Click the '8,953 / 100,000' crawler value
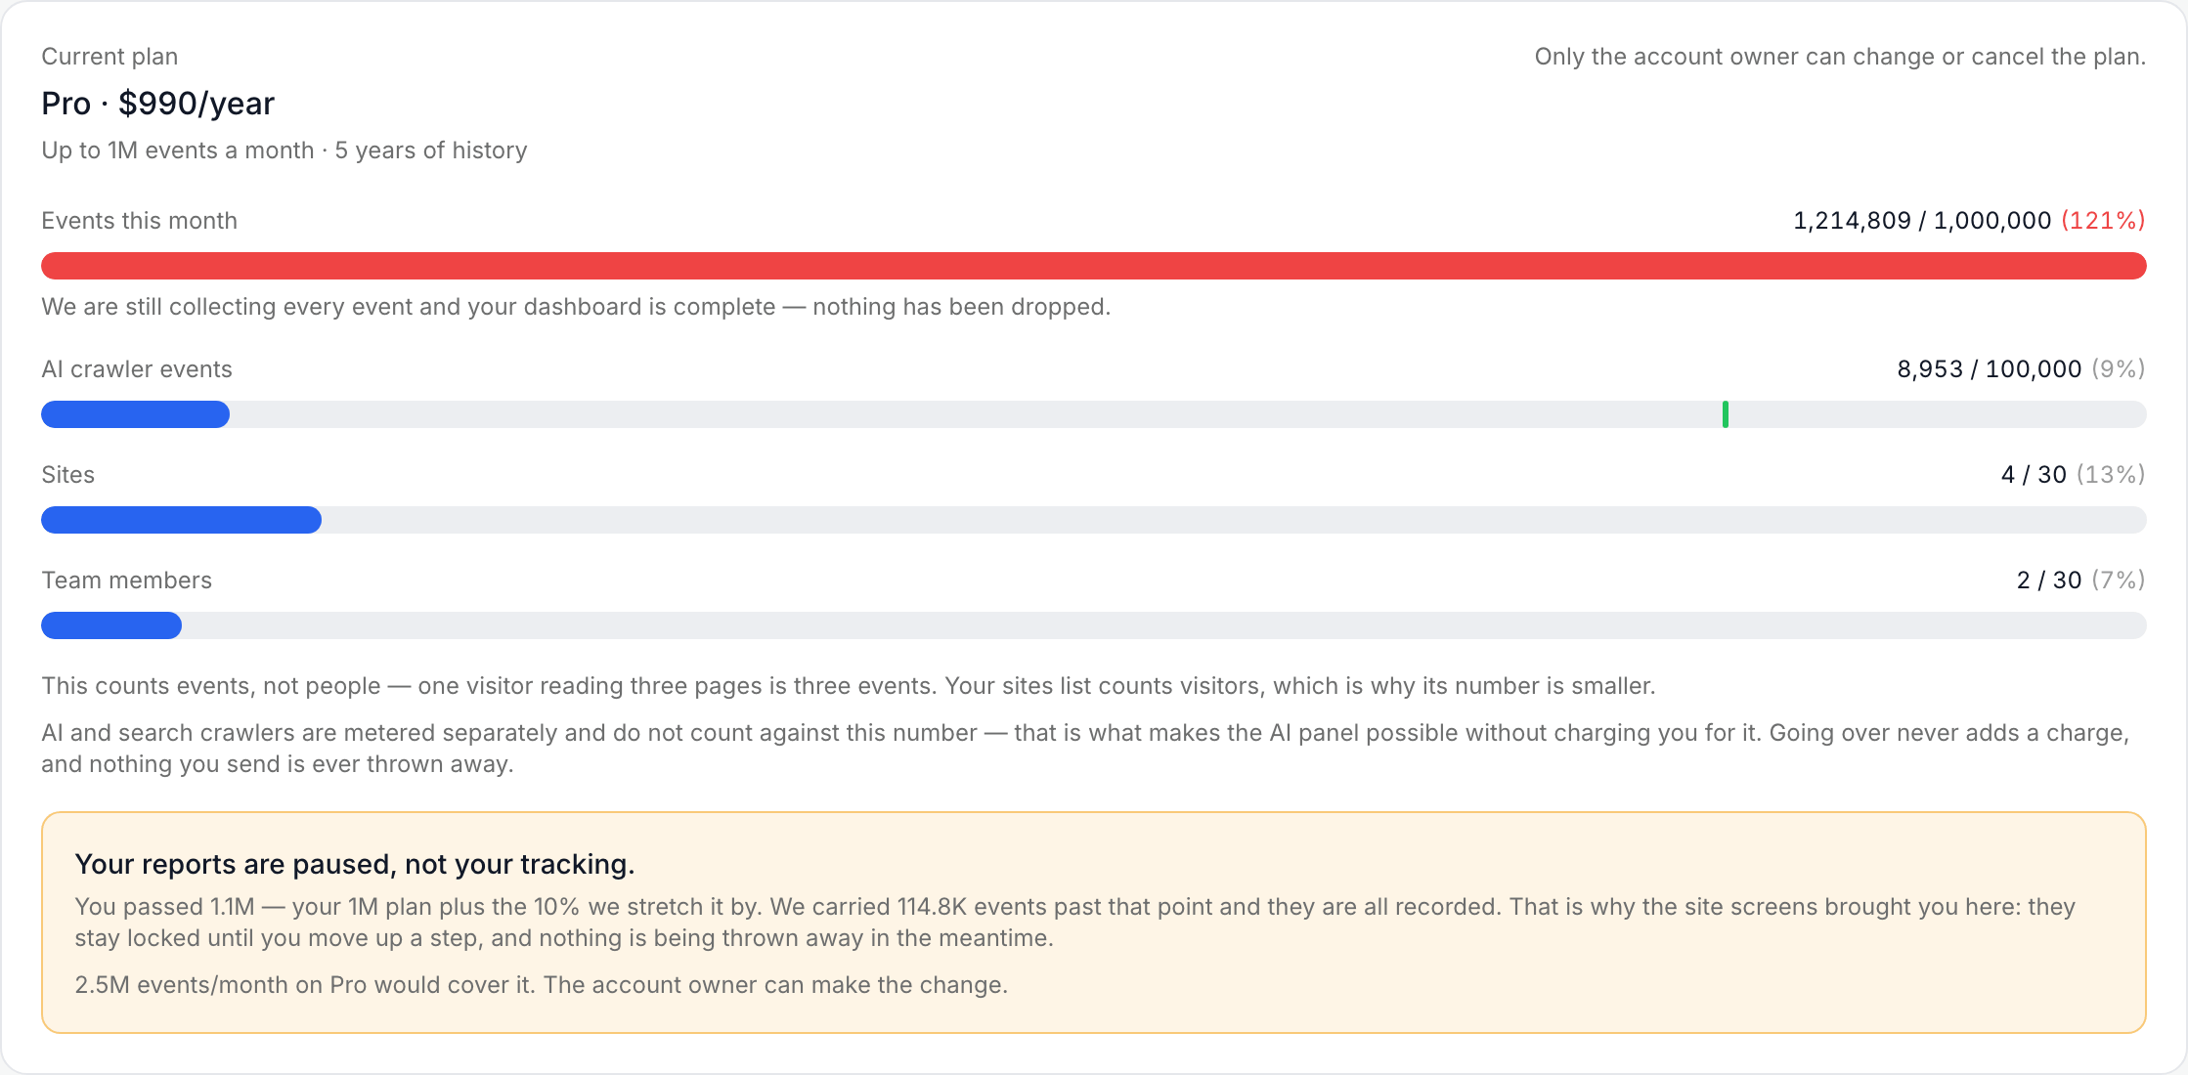2188x1075 pixels. pos(1989,369)
